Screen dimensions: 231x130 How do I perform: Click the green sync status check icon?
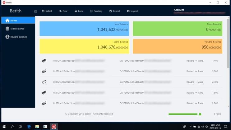click(200, 114)
